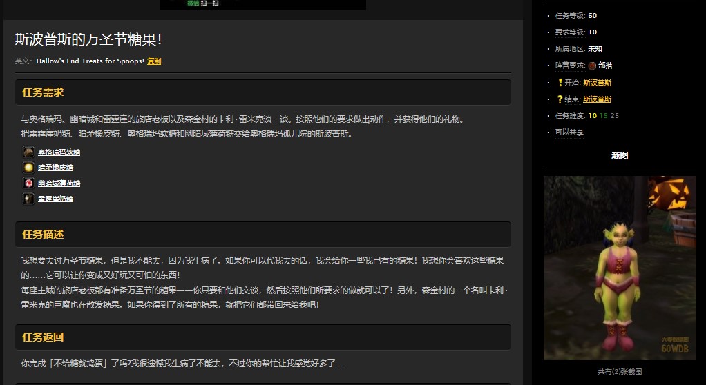The image size is (706, 385).
Task: Open the orc child screenshot thumbnail
Action: 619,268
